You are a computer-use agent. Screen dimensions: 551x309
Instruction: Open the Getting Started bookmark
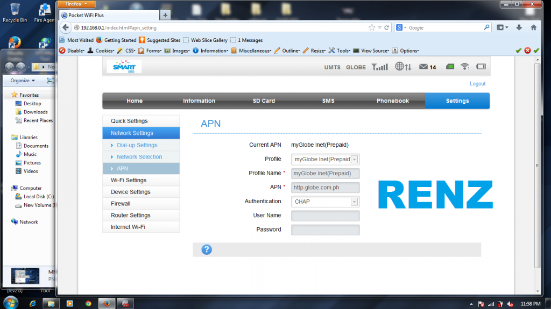pyautogui.click(x=116, y=40)
